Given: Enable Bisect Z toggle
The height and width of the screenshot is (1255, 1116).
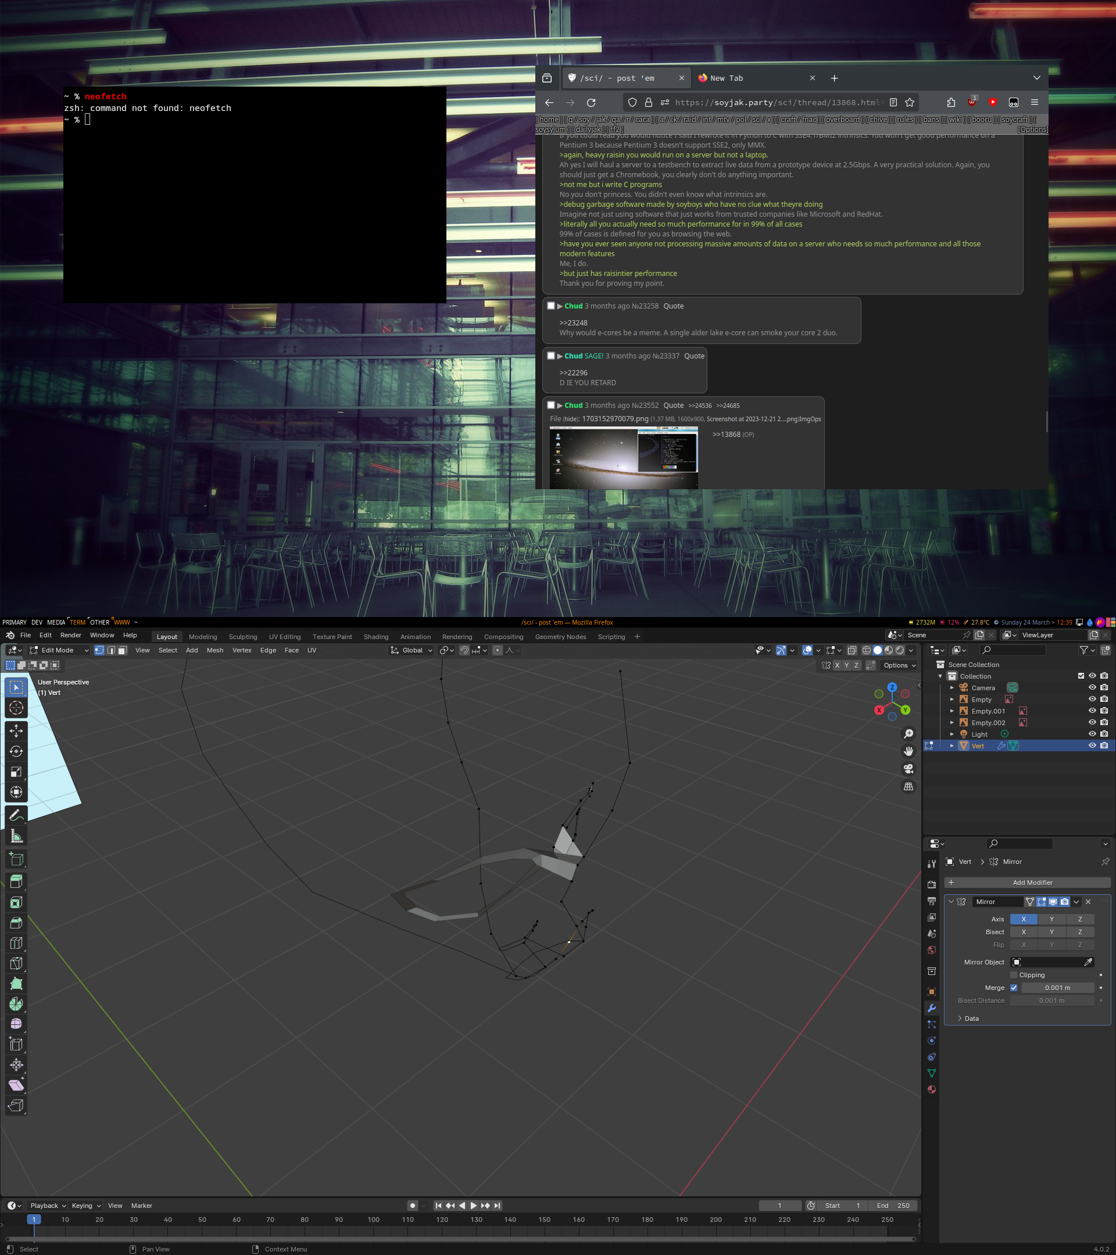Looking at the screenshot, I should point(1080,932).
